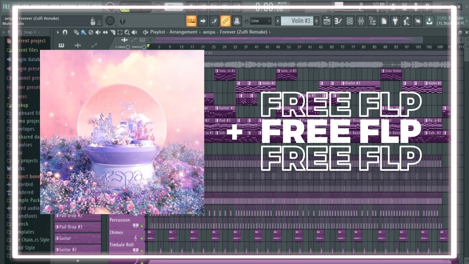Screen dimensions: 469x264
Task: Click Playlist - Arrangement breadcrumb
Action: coord(174,32)
